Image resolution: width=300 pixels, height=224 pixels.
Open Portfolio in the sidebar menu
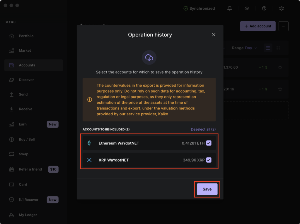pyautogui.click(x=26, y=36)
